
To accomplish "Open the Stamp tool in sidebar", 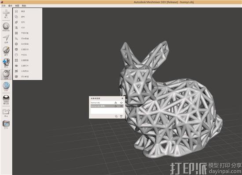I will (6, 63).
